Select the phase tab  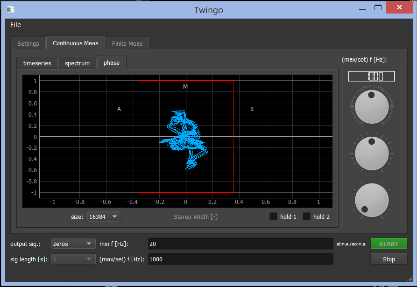point(112,63)
